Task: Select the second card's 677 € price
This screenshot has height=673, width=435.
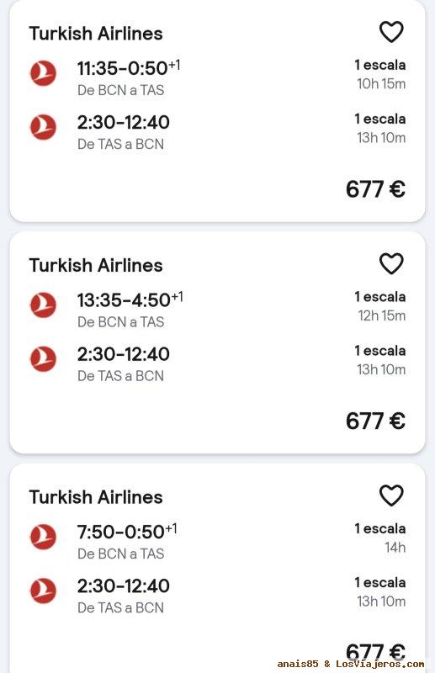Action: pyautogui.click(x=375, y=421)
